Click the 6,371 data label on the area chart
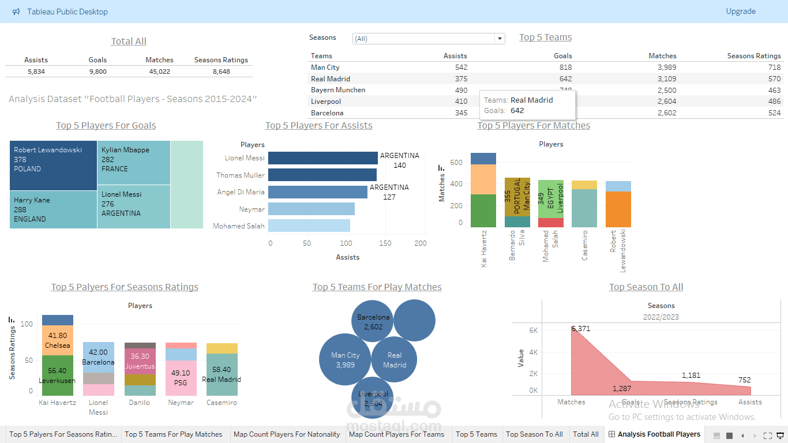The height and width of the screenshot is (443, 788). pyautogui.click(x=581, y=329)
